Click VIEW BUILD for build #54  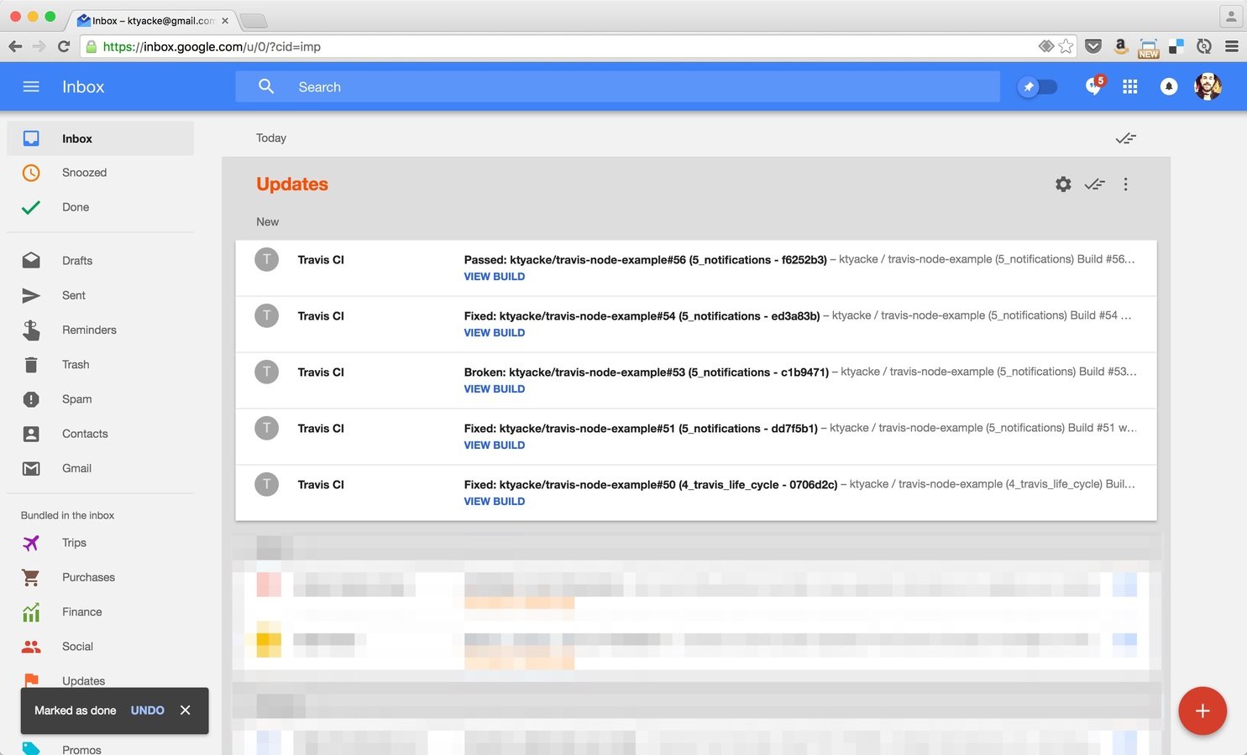tap(495, 332)
